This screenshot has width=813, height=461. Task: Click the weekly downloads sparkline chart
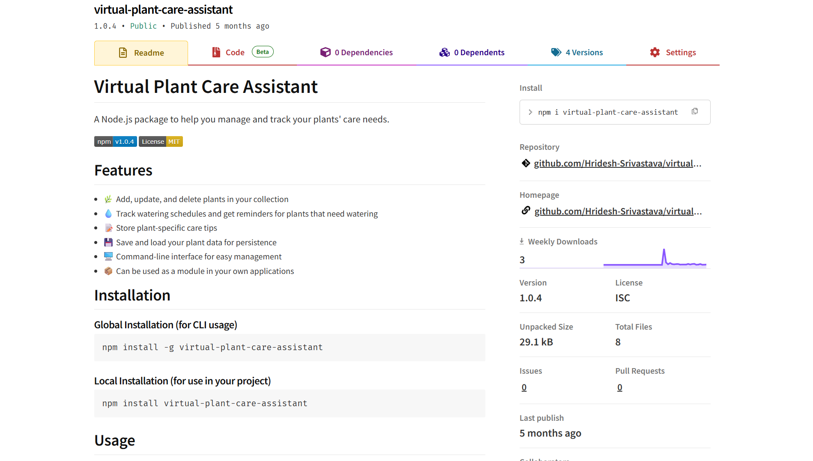[x=655, y=259]
